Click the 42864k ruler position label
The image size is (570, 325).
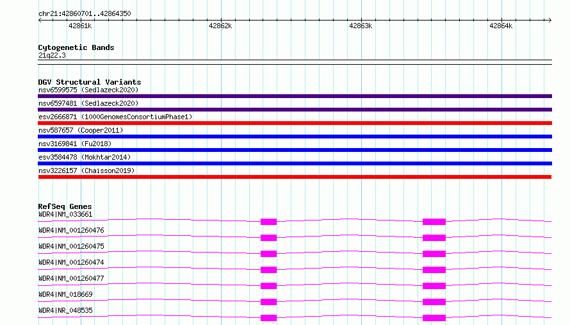point(501,26)
